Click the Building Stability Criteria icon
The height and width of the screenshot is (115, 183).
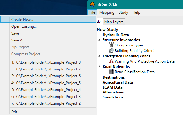pyautogui.click(x=111, y=50)
